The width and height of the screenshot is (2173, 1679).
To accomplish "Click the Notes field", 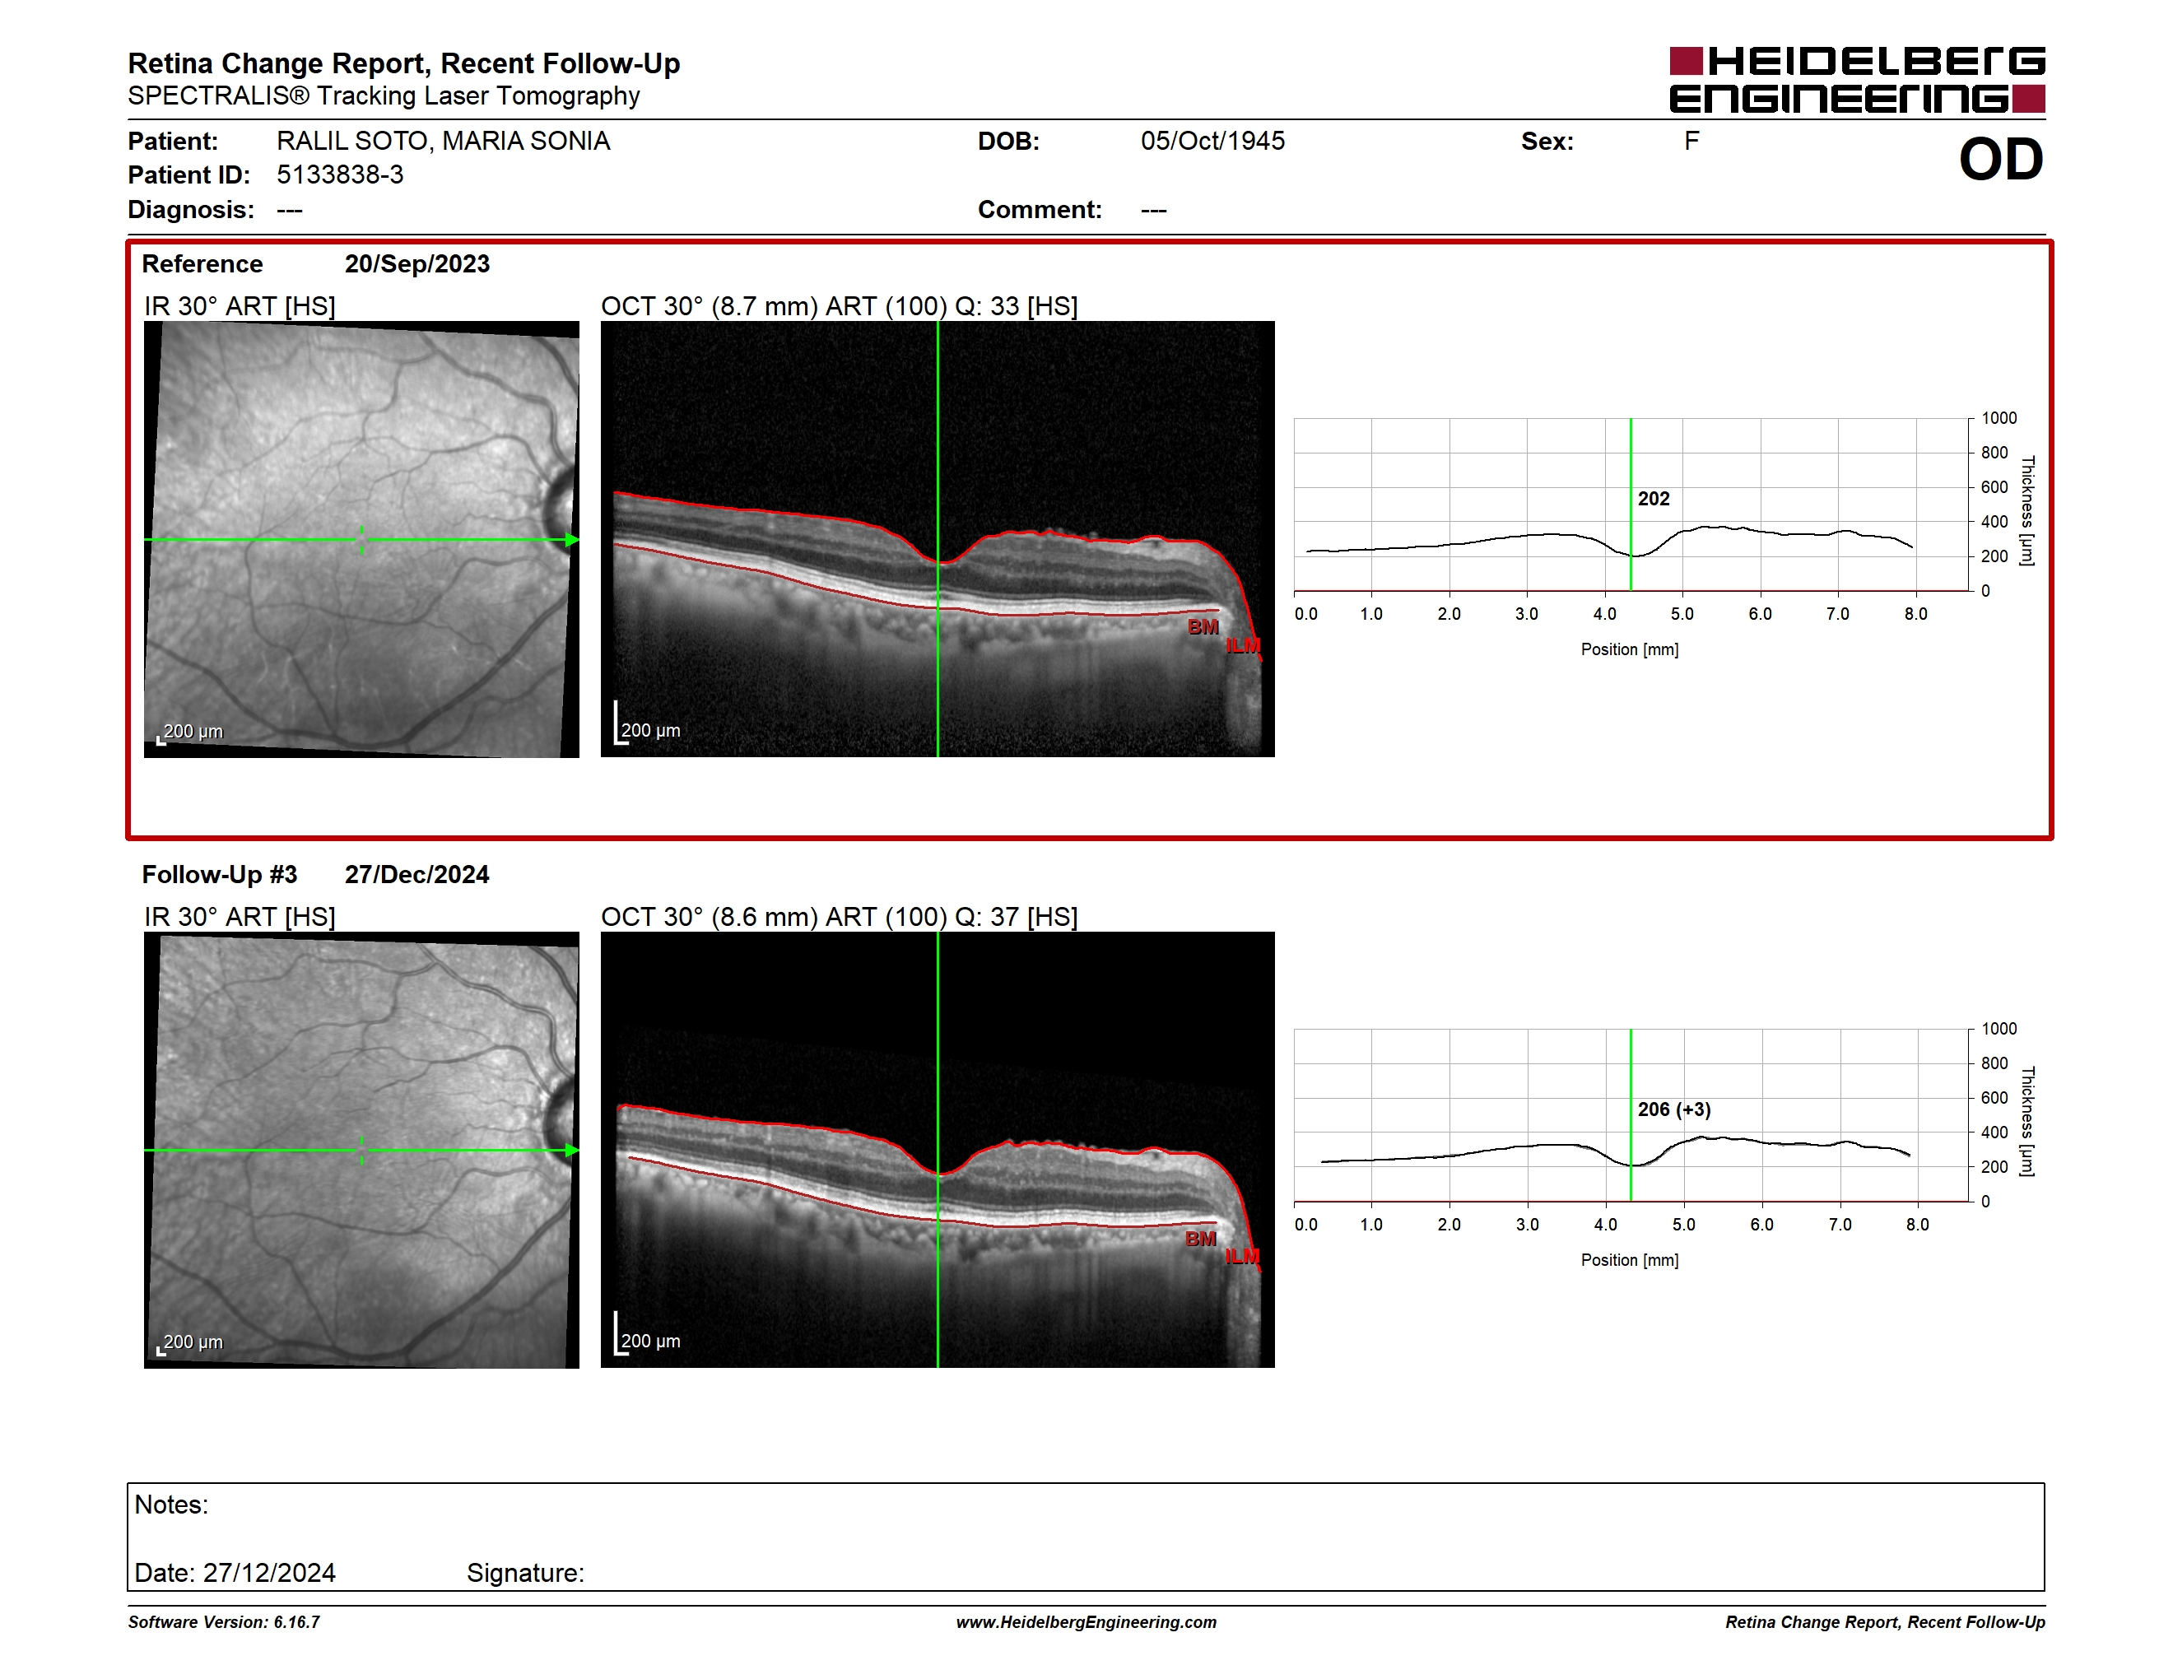I will point(1086,1537).
